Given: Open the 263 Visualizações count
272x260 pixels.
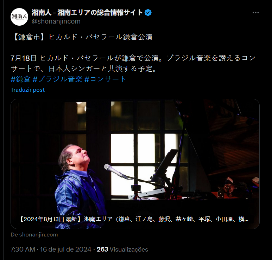Looking at the screenshot, I should pos(122,249).
